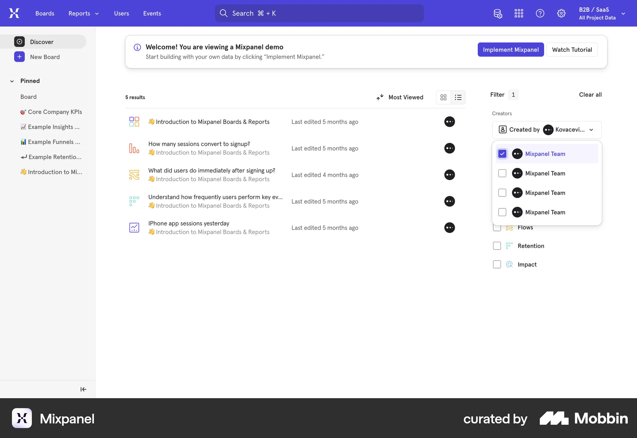Open the Events menu
Screen dimensions: 637x438
point(152,13)
